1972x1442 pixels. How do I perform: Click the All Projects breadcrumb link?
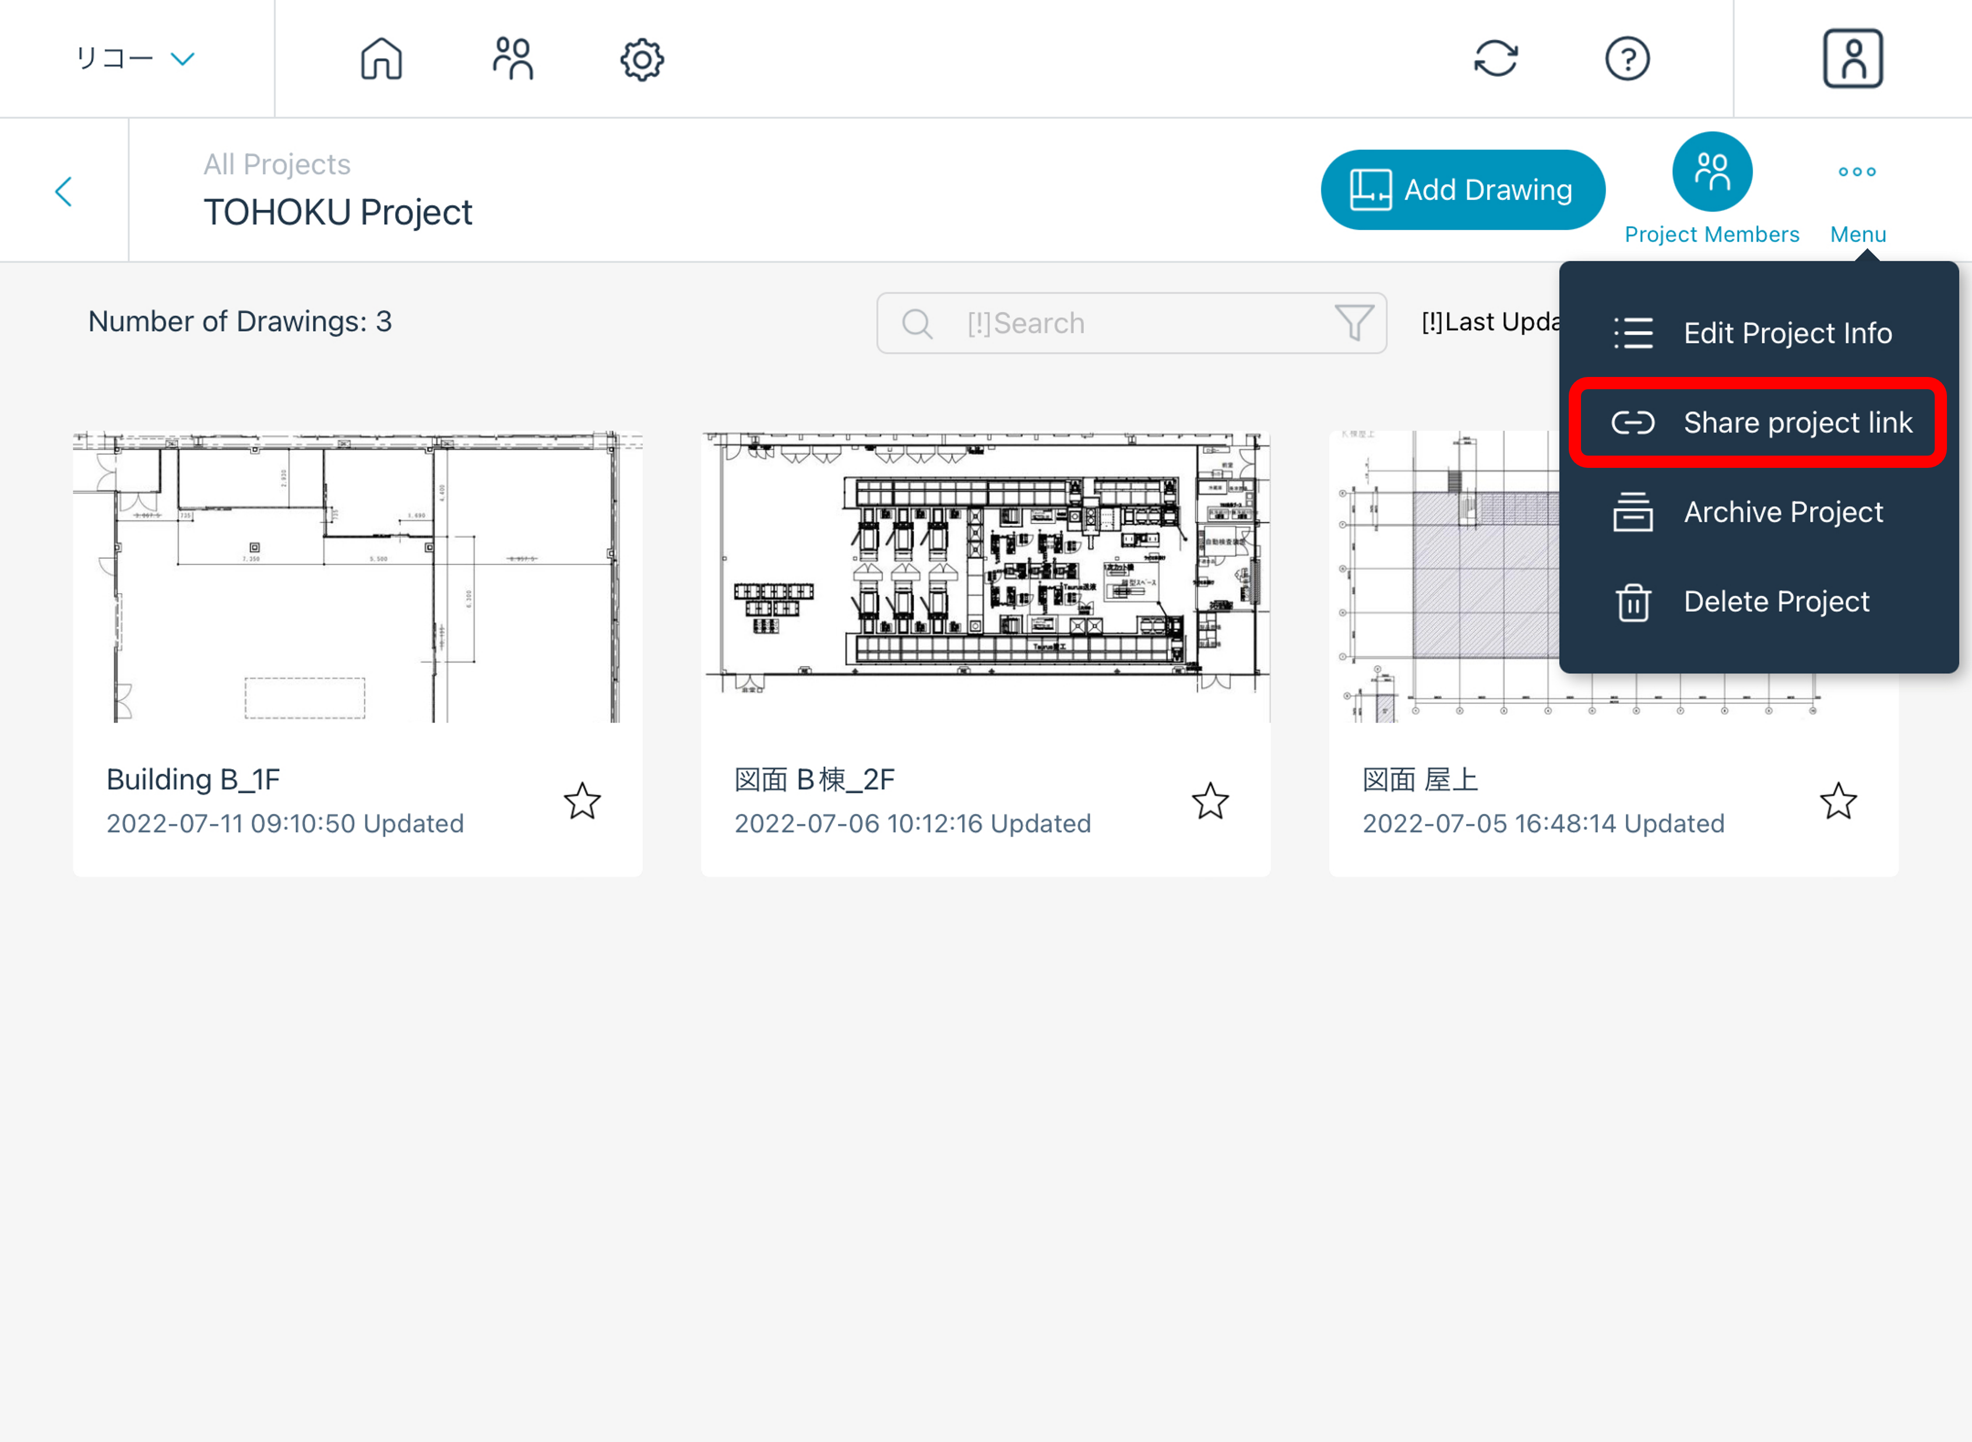(x=277, y=164)
